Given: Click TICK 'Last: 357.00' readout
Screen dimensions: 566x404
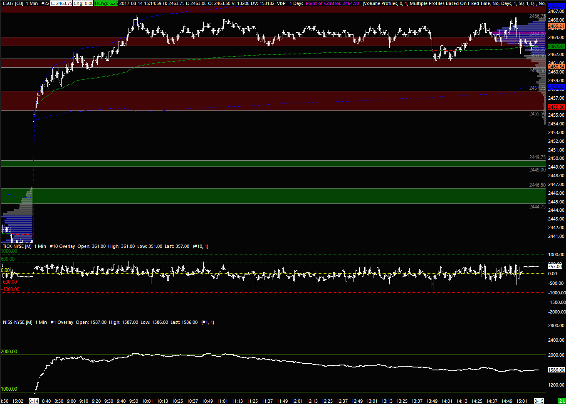Looking at the screenshot, I should coord(176,246).
